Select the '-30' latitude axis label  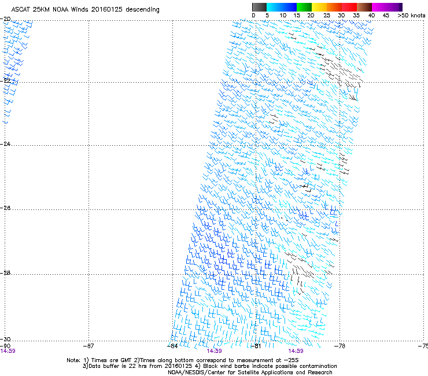[x=6, y=339]
